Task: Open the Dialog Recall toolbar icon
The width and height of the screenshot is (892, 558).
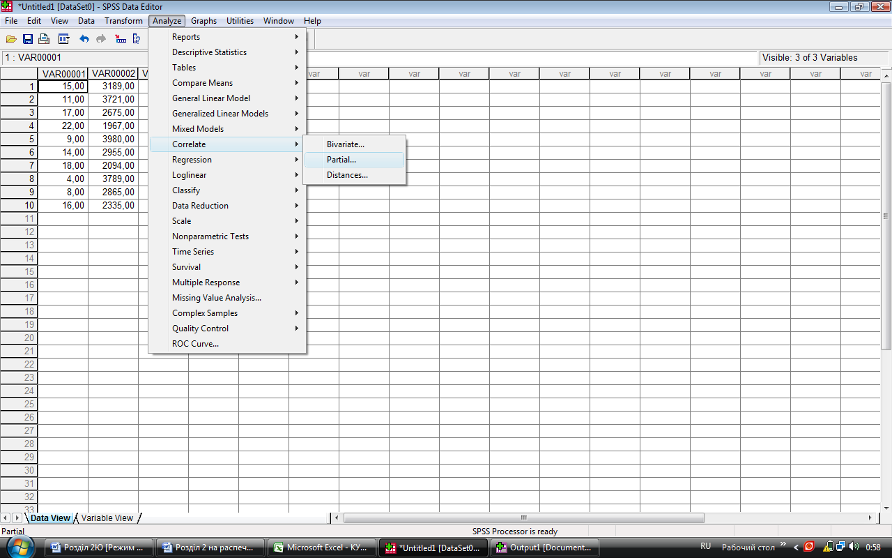Action: tap(63, 39)
